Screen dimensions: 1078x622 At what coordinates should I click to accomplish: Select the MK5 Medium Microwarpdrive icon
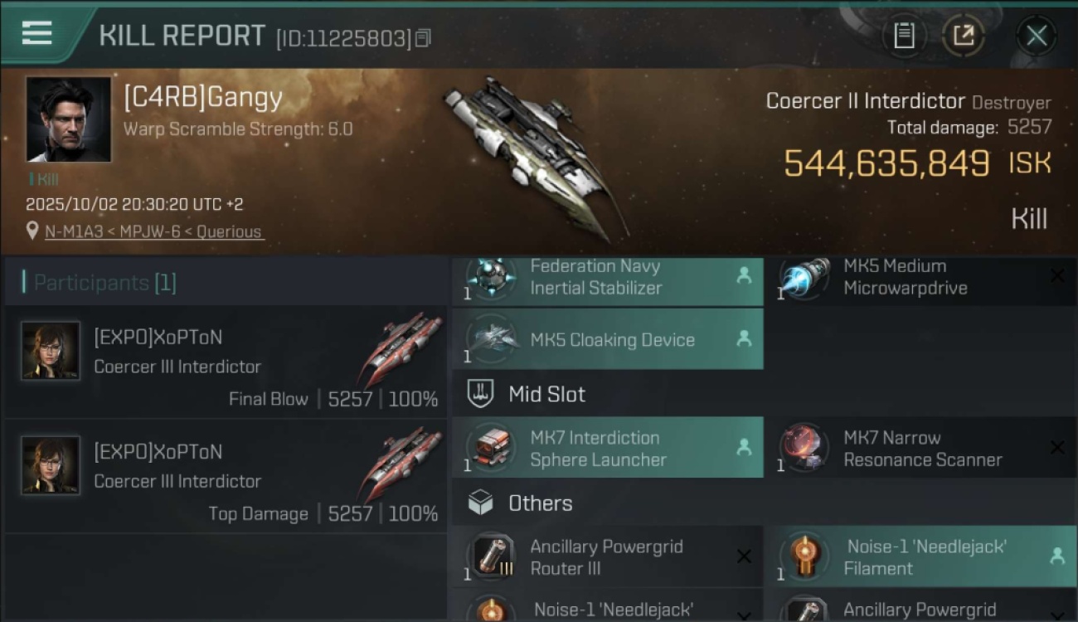[804, 278]
